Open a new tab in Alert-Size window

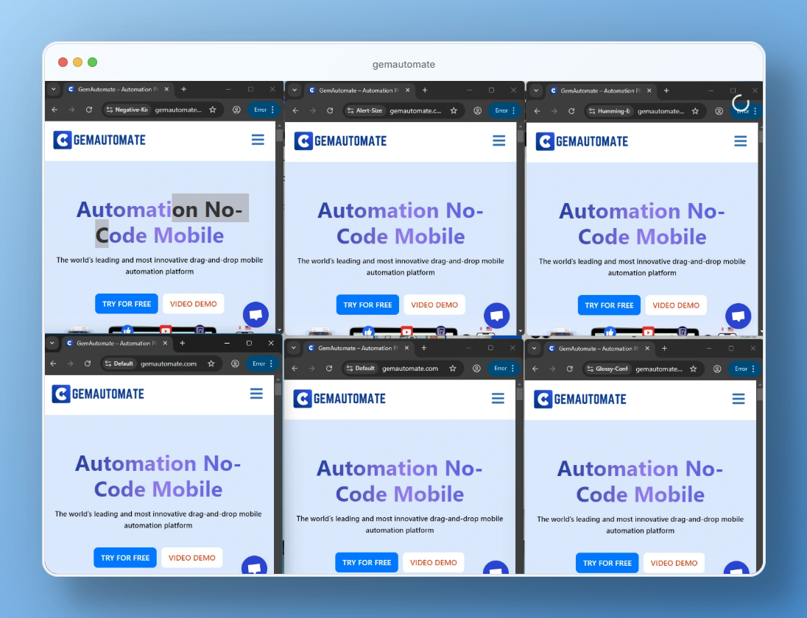[x=425, y=90]
